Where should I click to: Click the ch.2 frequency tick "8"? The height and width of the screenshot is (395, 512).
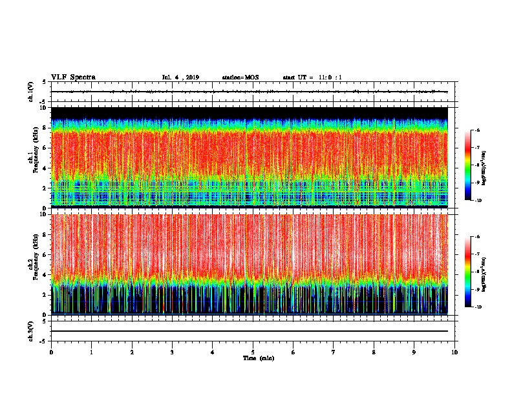[45, 235]
